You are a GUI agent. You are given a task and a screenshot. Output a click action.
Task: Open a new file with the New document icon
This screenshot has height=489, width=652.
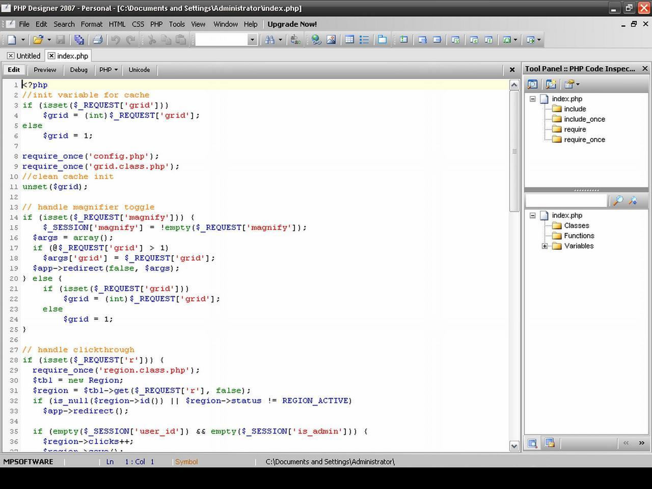coord(11,40)
